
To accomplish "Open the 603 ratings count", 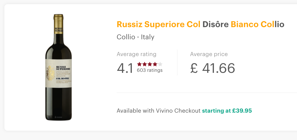I will point(150,70).
